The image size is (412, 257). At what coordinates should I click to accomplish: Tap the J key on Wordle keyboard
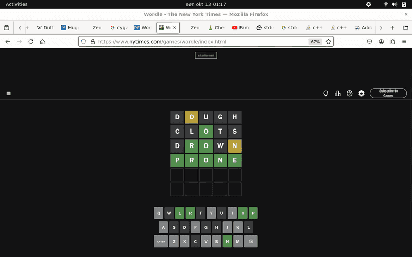[227, 227]
